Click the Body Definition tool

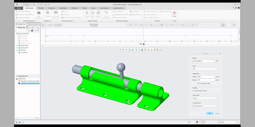click(135, 14)
